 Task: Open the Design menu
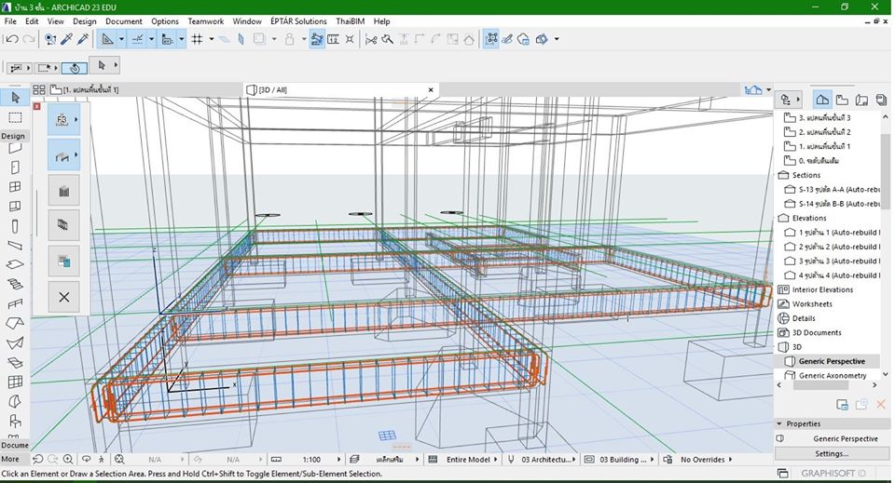[85, 21]
